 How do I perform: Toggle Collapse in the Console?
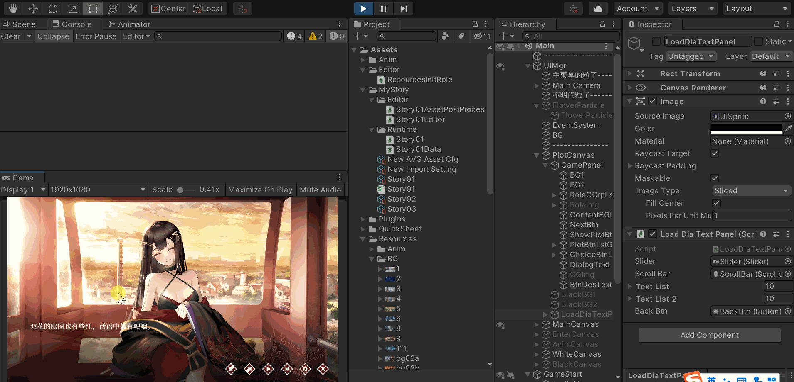[x=53, y=36]
